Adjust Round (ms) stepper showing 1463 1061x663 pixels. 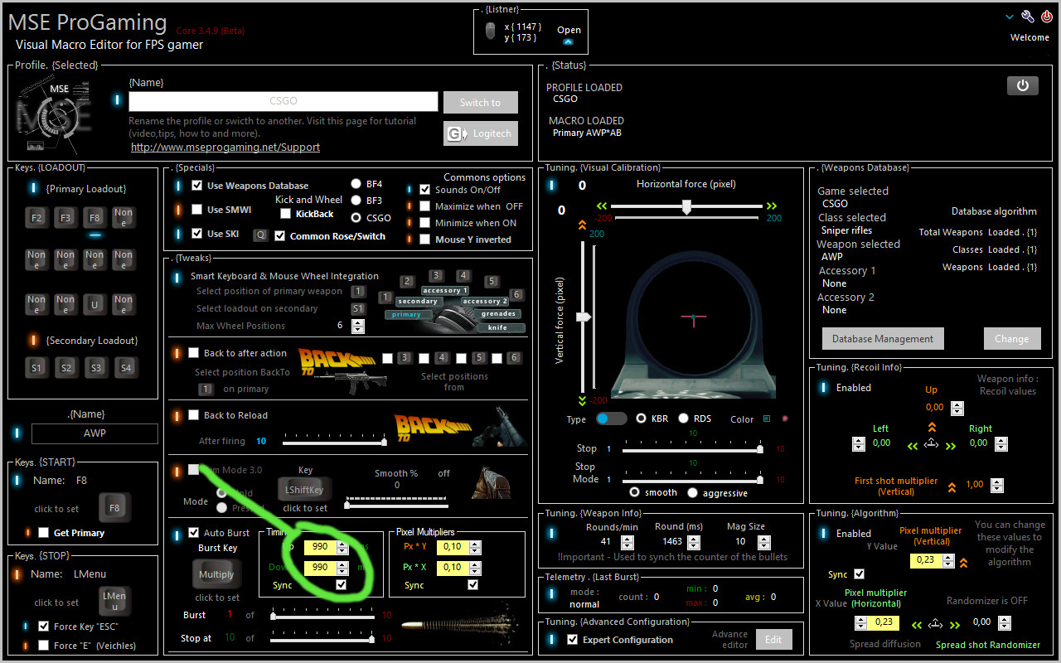coord(694,541)
